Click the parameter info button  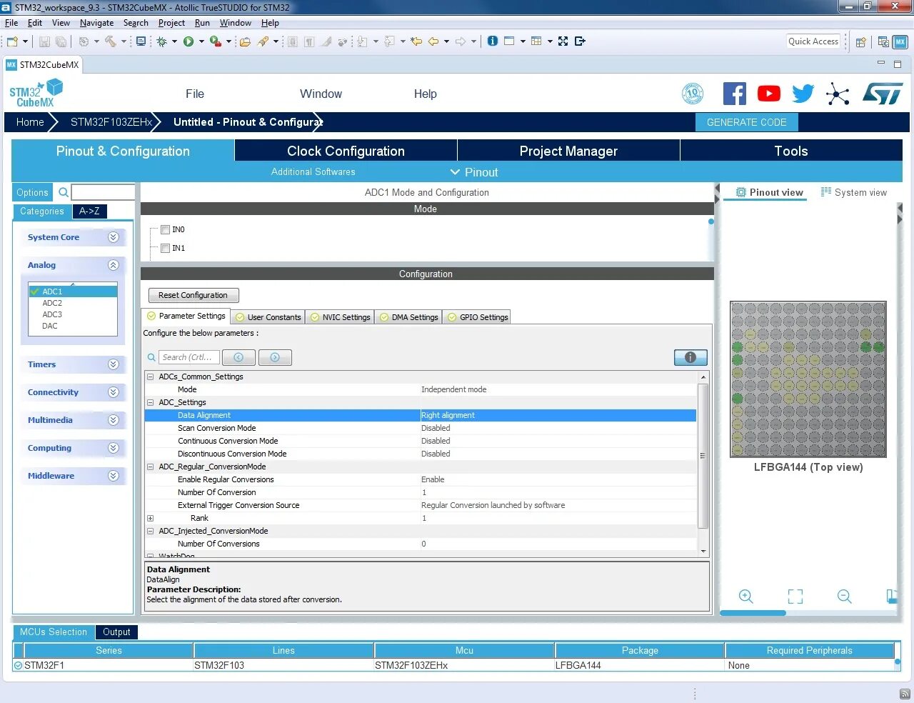[690, 357]
